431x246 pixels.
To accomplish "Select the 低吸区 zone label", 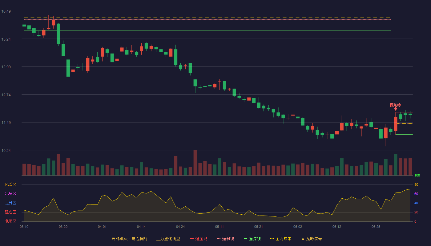I will point(10,221).
